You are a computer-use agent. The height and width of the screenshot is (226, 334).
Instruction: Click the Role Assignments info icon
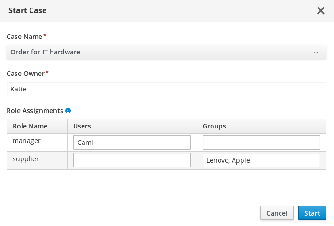(68, 111)
